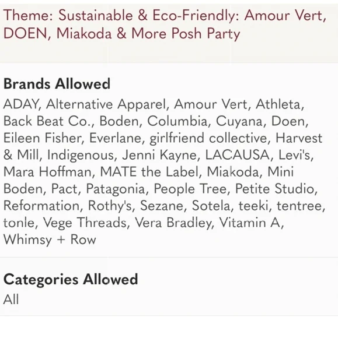Click on girlfriend collective brand text
Viewport: 338px width, 338px height.
[208, 138]
